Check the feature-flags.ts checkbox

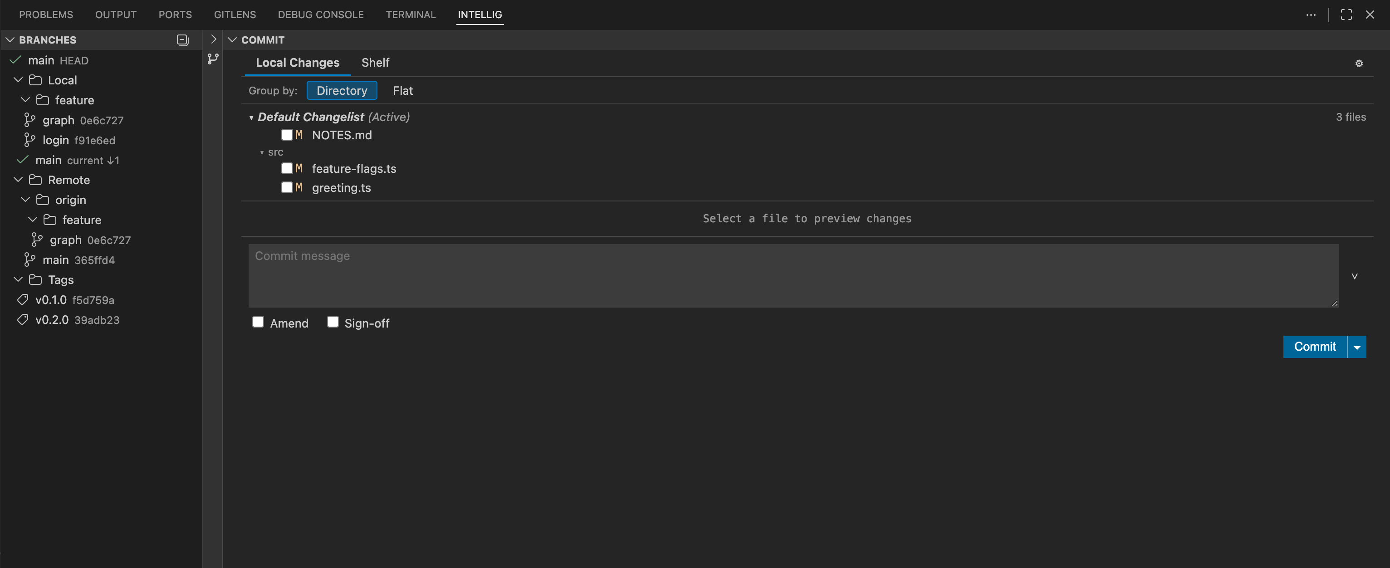287,168
